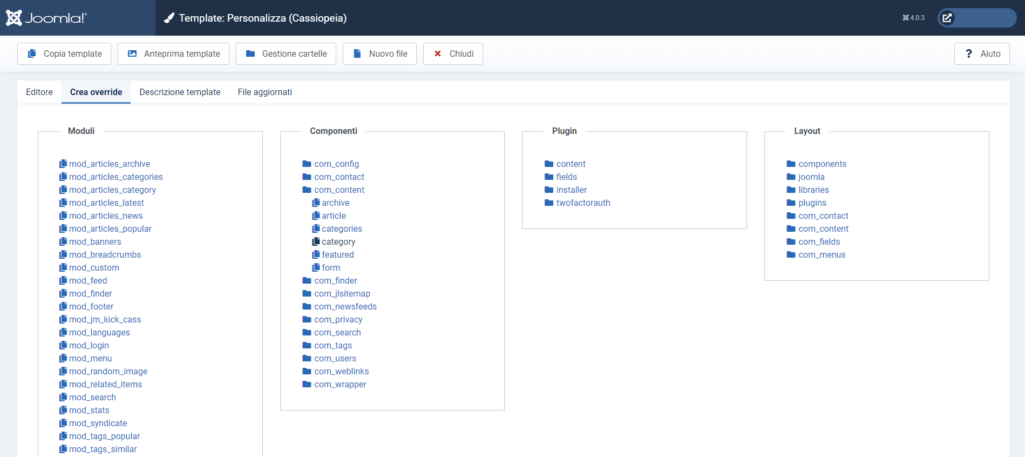
Task: Click the image icon on Anteprima template
Action: point(132,53)
